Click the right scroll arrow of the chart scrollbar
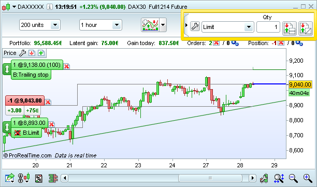 [x=252, y=178]
